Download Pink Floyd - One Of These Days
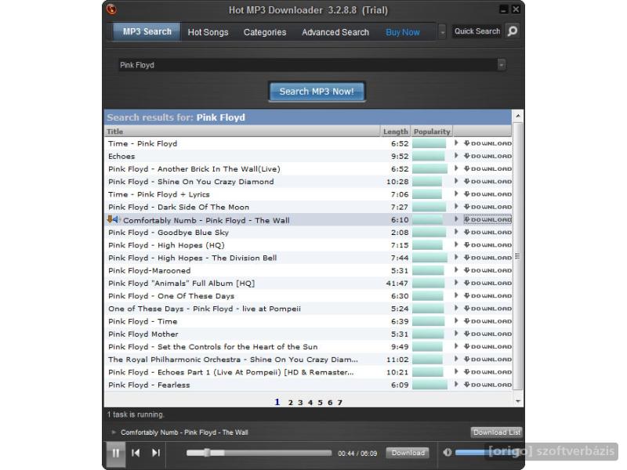The width and height of the screenshot is (627, 470). coord(487,296)
